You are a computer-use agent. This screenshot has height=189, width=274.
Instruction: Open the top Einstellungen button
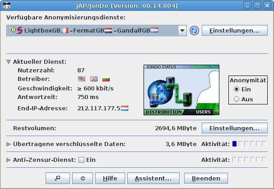point(235,30)
